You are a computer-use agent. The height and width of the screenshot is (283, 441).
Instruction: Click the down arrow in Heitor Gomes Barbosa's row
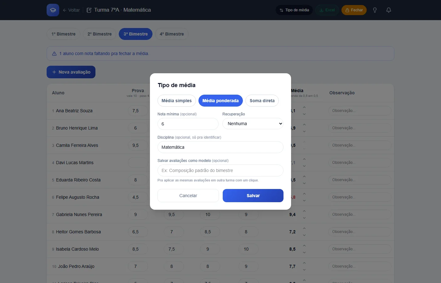[304, 235]
